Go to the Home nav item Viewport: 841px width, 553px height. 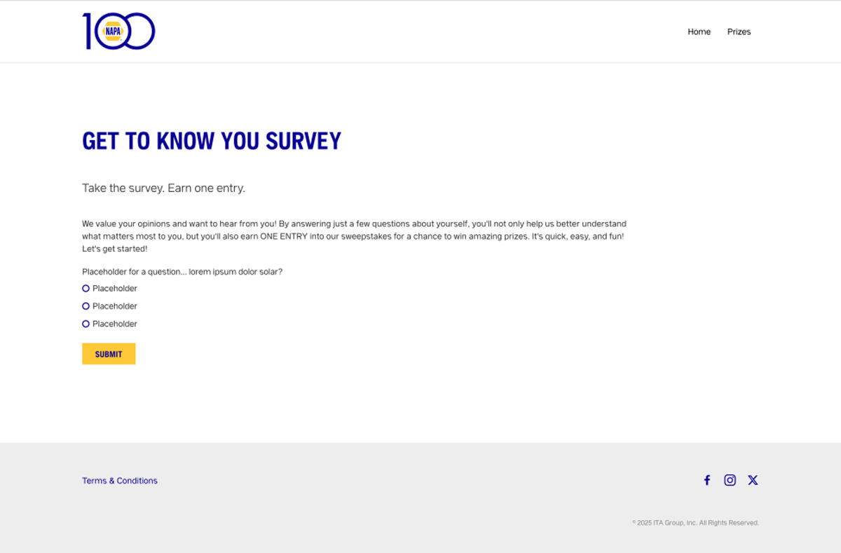(699, 32)
